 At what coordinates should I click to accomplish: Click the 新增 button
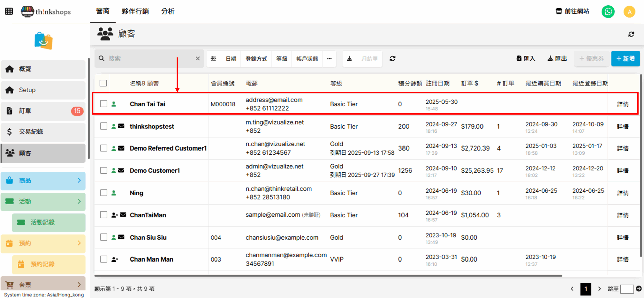625,59
